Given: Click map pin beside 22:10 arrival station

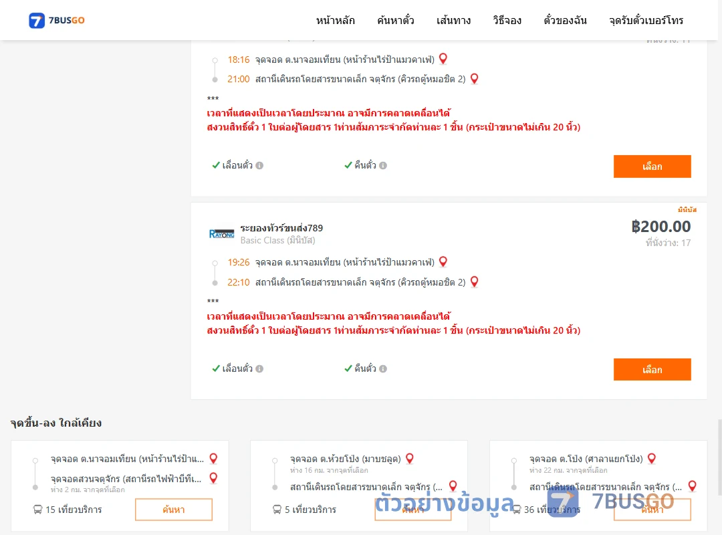Looking at the screenshot, I should (x=474, y=281).
